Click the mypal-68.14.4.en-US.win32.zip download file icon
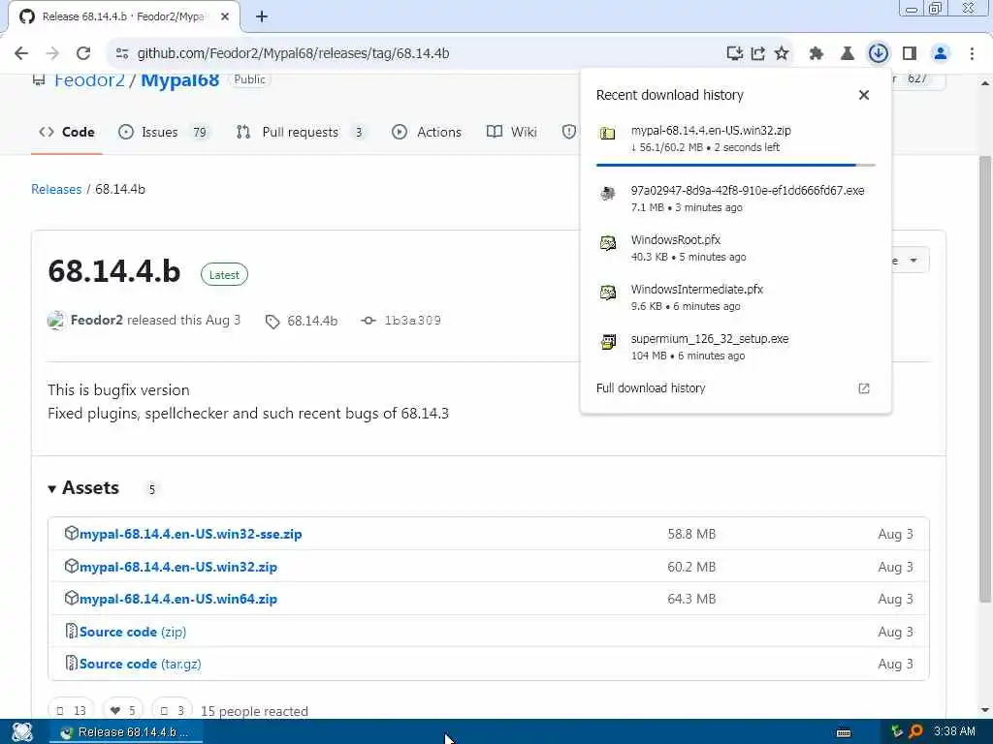993x744 pixels. coord(607,133)
